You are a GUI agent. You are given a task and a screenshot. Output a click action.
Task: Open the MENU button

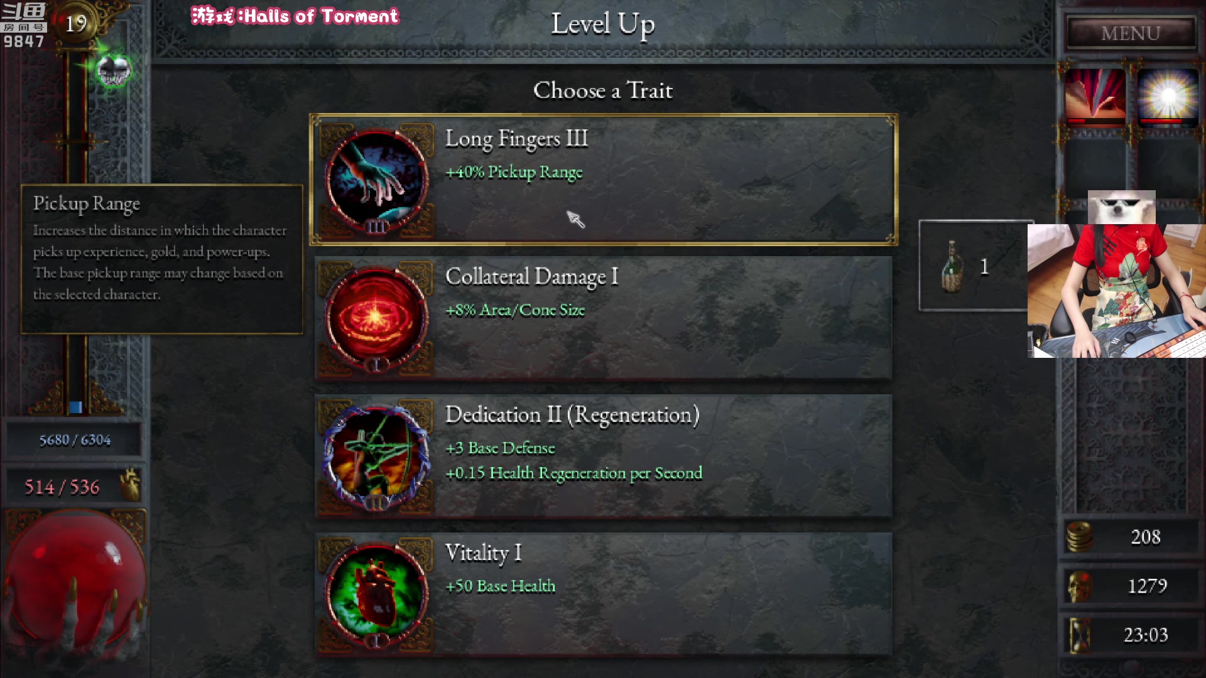point(1131,33)
